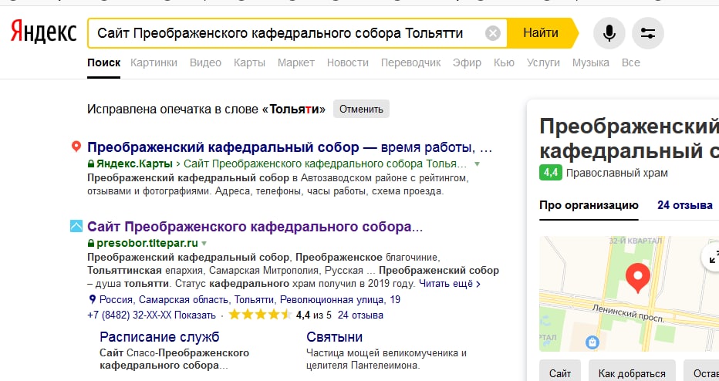The height and width of the screenshot is (381, 719).
Task: Open the Карты tab
Action: point(249,62)
